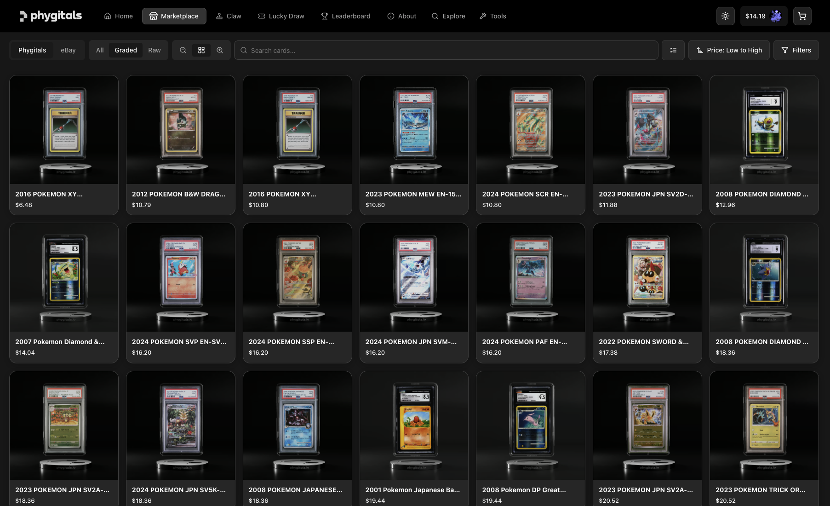
Task: Open 2024 Pokemon PAF EN card
Action: coord(531,293)
